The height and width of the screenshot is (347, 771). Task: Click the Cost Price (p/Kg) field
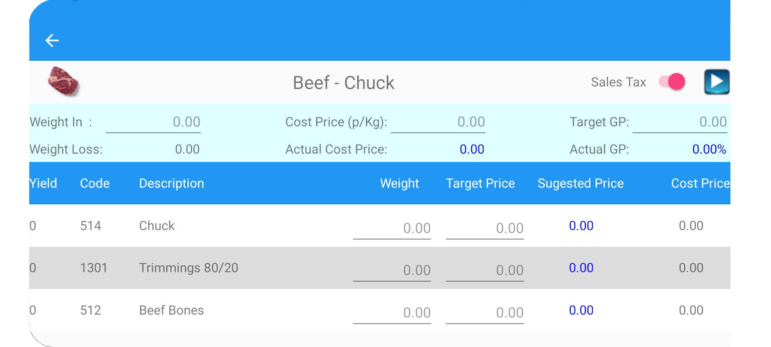click(438, 122)
